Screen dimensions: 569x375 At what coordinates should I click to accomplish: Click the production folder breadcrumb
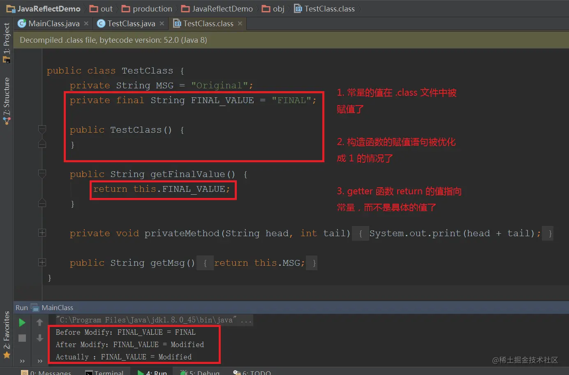(x=147, y=9)
